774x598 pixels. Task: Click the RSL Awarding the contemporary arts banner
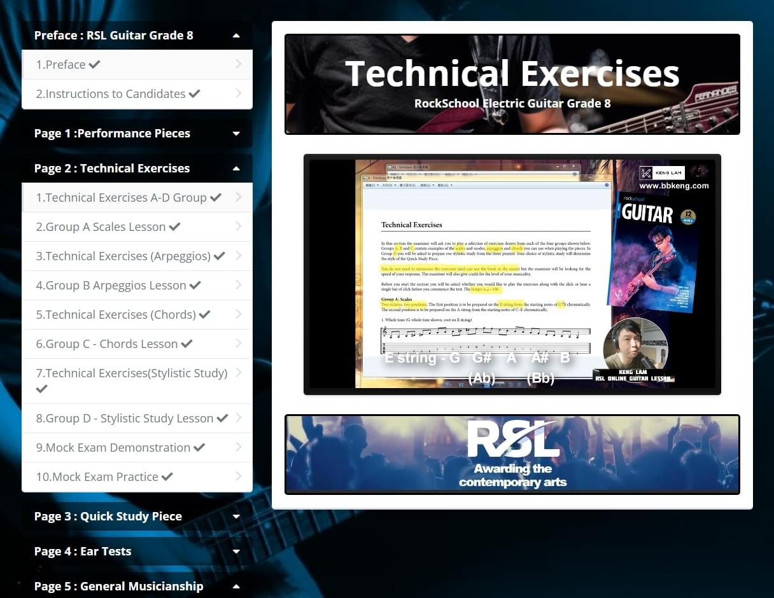pos(512,454)
